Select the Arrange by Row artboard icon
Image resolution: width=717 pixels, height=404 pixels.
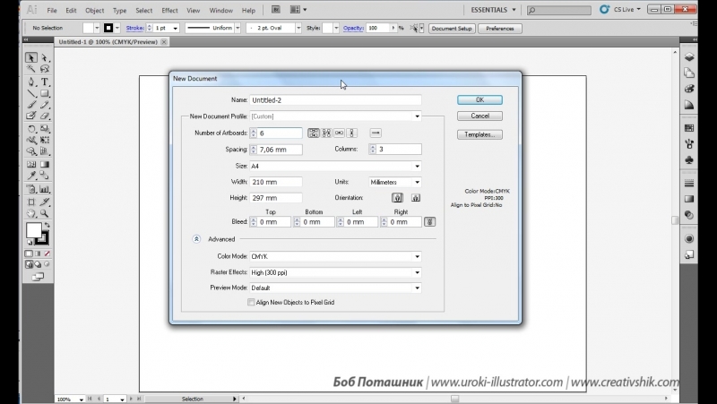(x=340, y=133)
